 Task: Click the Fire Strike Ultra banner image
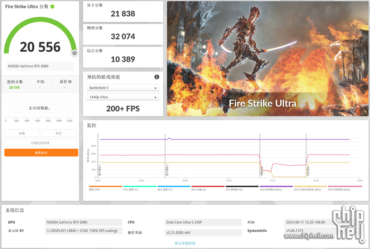coord(268,59)
